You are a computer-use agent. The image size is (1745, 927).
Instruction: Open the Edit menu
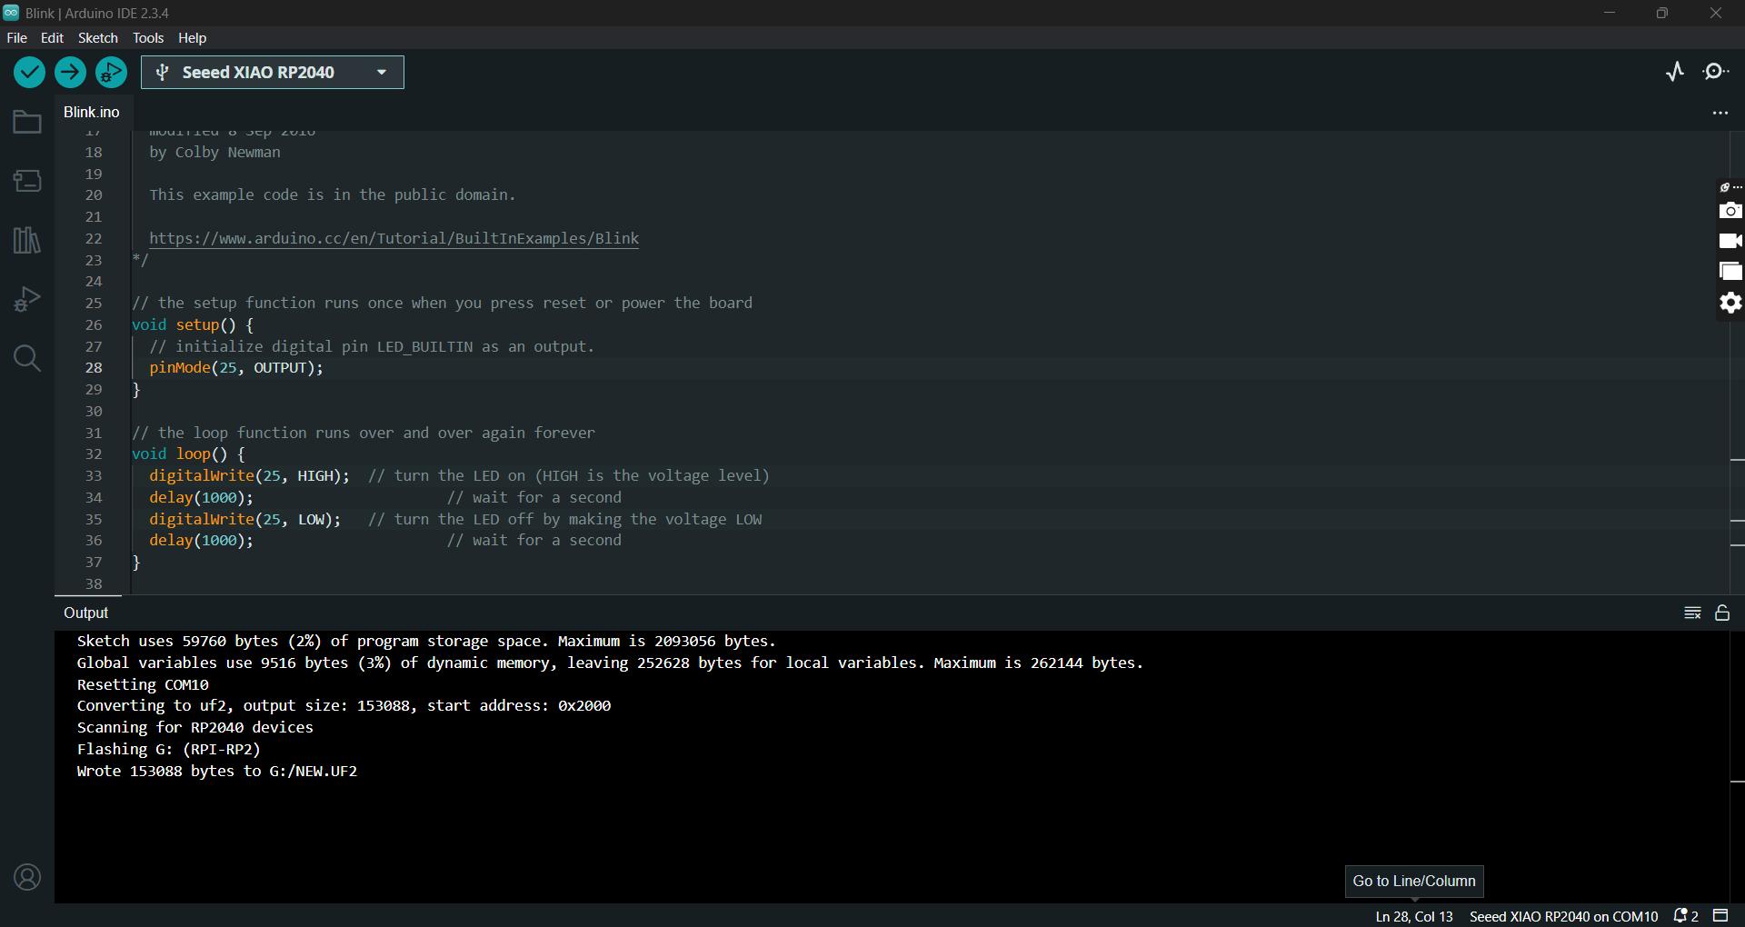52,38
